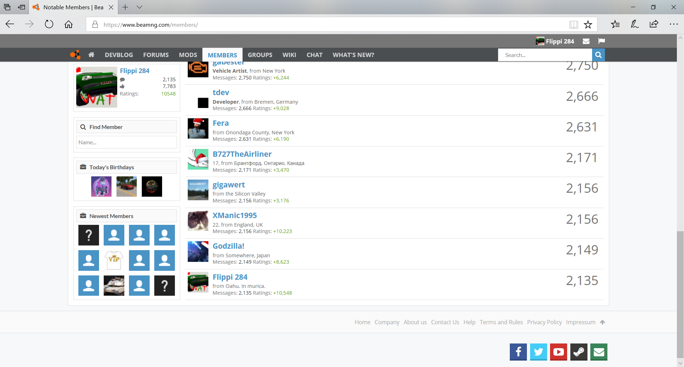Open the Impressum footer link

tap(581, 322)
